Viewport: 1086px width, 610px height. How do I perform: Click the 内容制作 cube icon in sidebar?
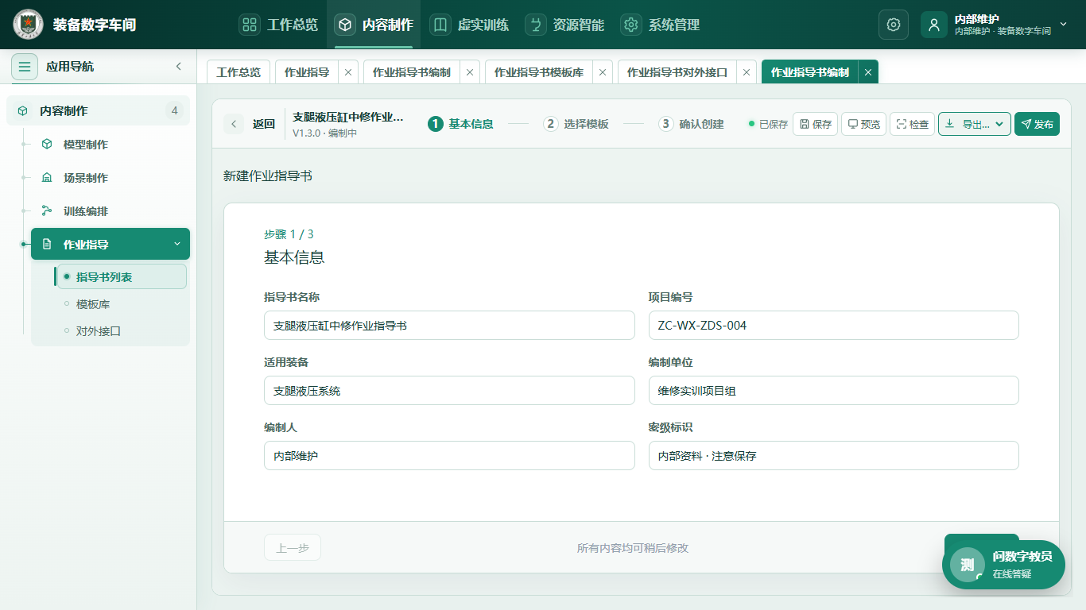point(23,111)
